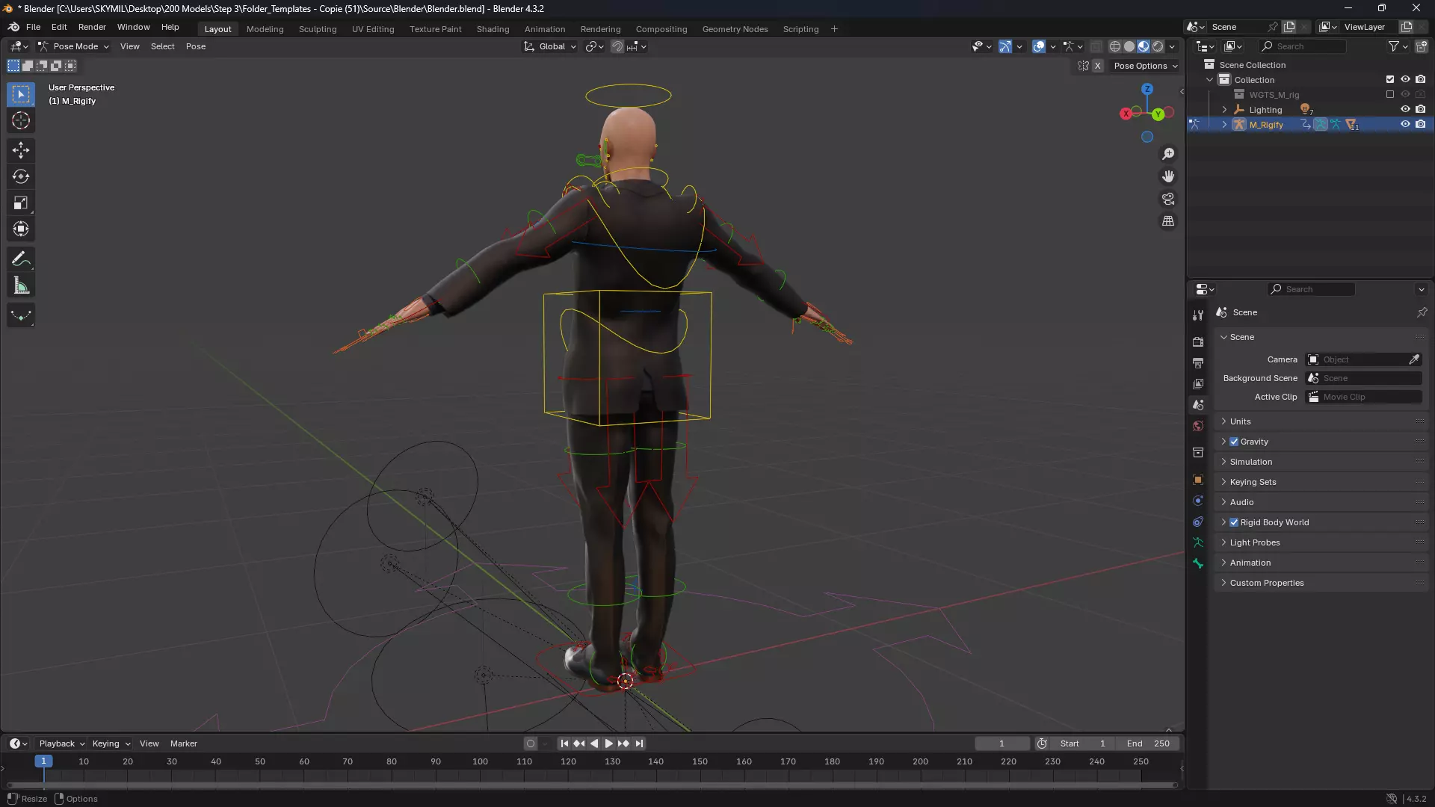Open the Global transform orientation dropdown
Screen dimensions: 1435x807
click(x=550, y=46)
